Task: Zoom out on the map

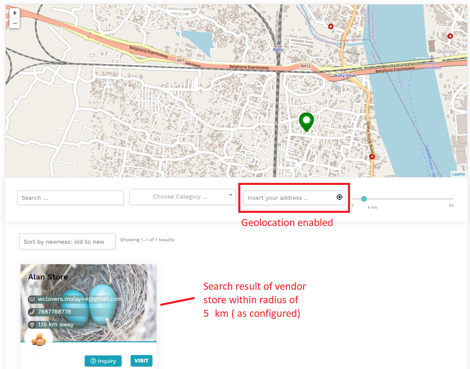Action: coord(14,23)
